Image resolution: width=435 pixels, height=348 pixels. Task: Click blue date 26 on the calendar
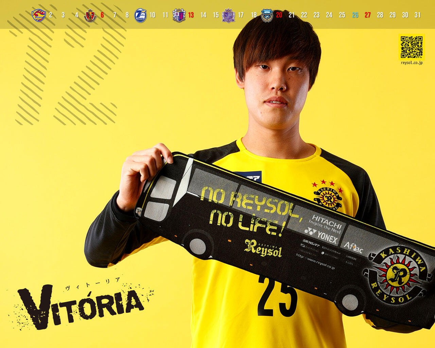pos(355,15)
